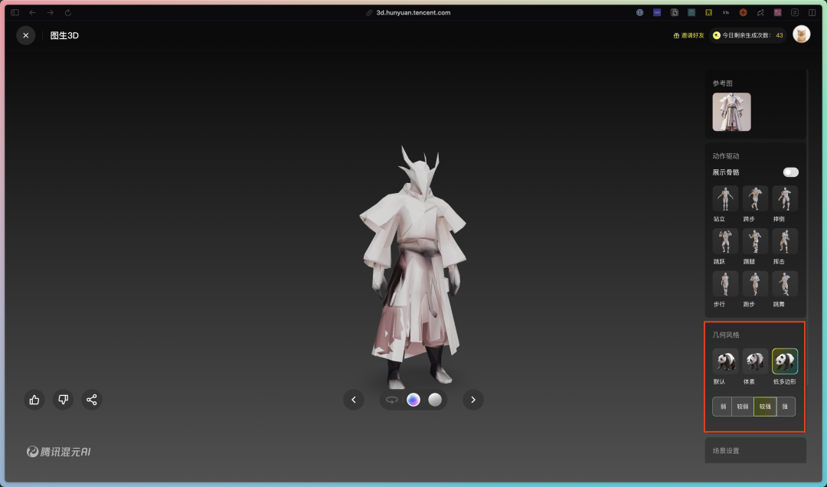Open the 参考图 reference image thumbnail
Viewport: 827px width, 487px height.
coord(731,112)
